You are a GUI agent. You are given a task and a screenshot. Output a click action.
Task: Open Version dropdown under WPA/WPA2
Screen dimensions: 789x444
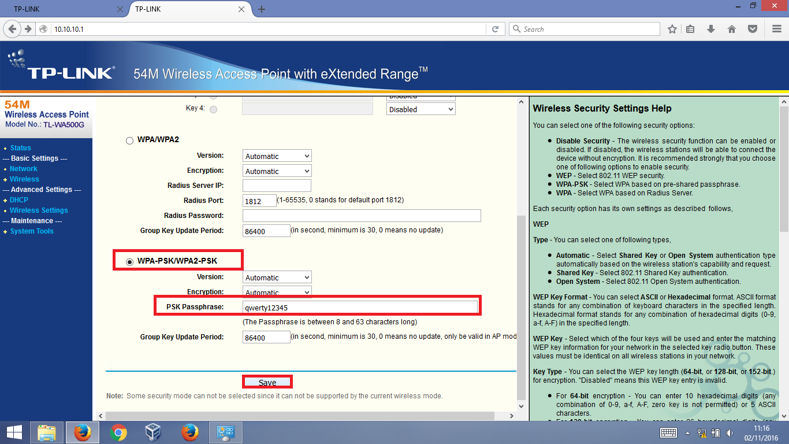coord(277,156)
